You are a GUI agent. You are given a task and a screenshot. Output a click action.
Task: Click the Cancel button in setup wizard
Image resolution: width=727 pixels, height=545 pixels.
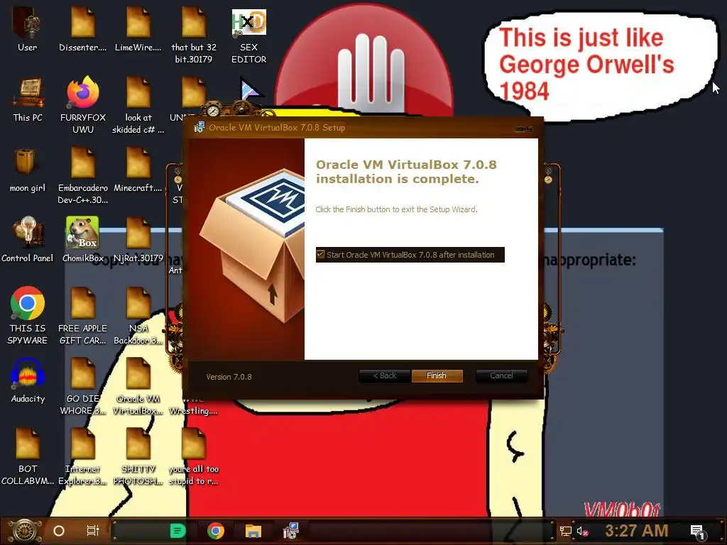coord(501,376)
